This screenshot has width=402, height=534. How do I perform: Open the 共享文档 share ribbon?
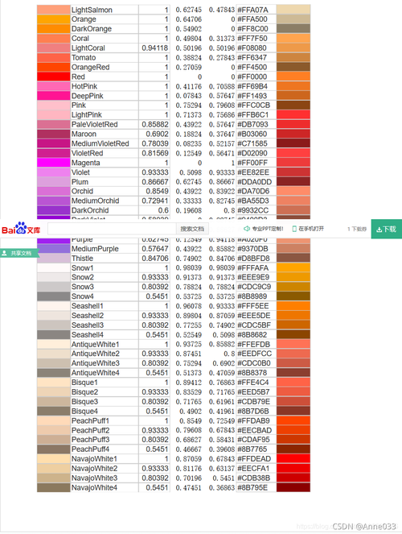pyautogui.click(x=18, y=253)
